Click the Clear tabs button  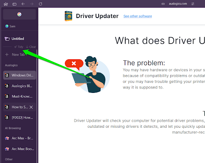pos(31,47)
